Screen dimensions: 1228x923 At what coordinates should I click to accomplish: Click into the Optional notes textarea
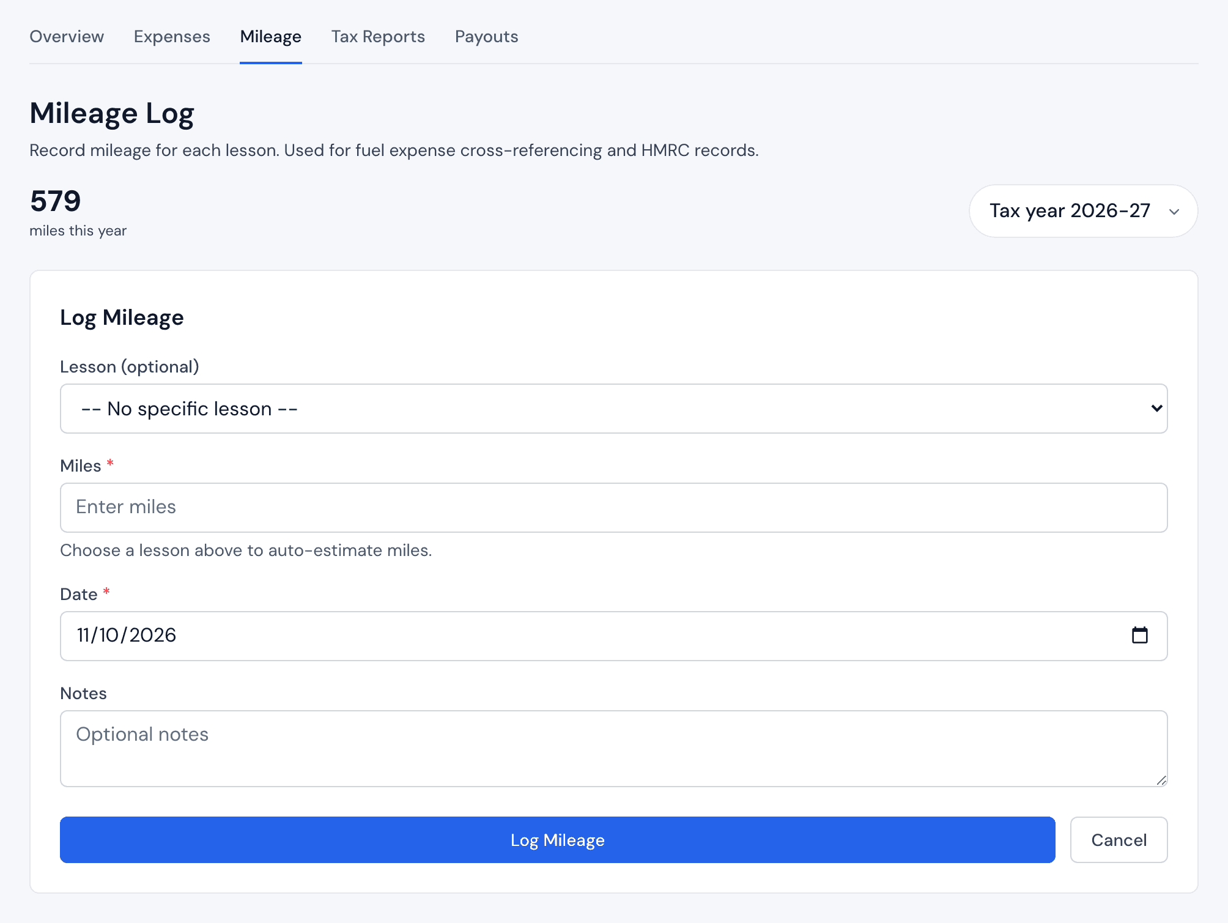(x=613, y=749)
